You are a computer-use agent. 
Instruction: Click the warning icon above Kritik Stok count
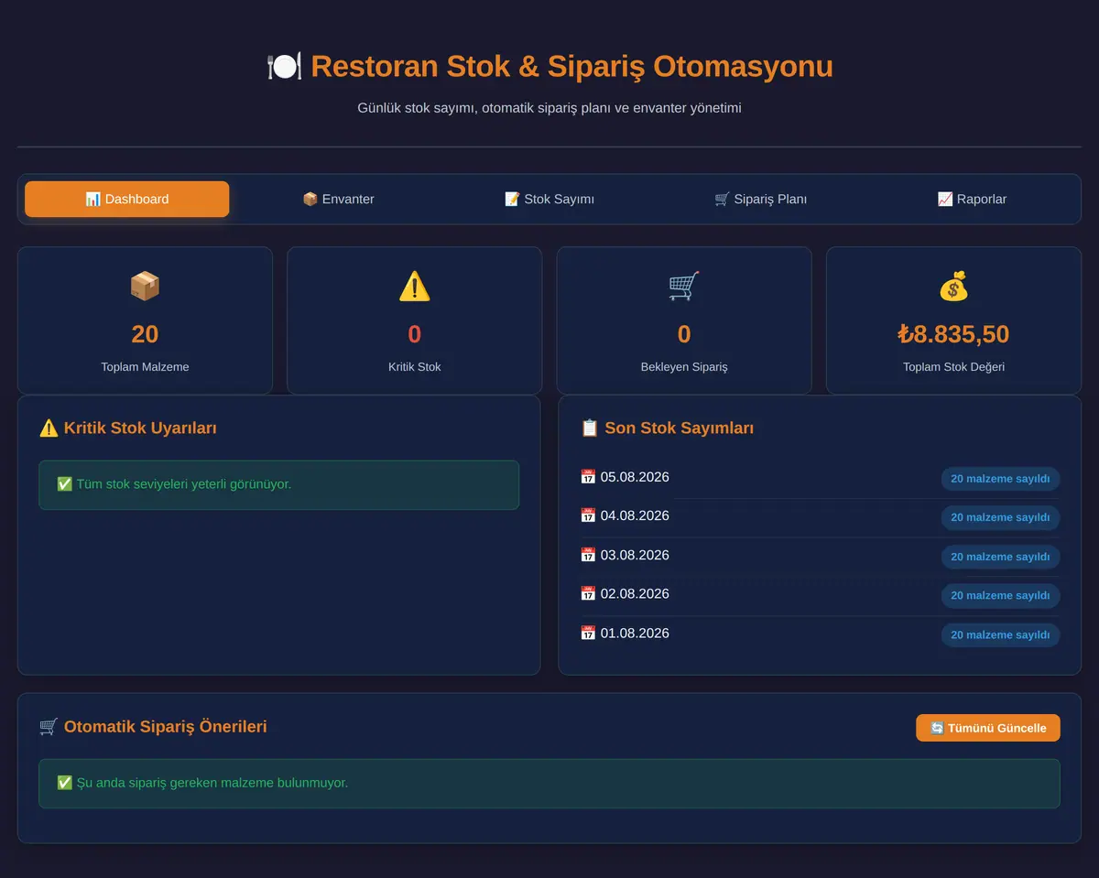(x=415, y=287)
